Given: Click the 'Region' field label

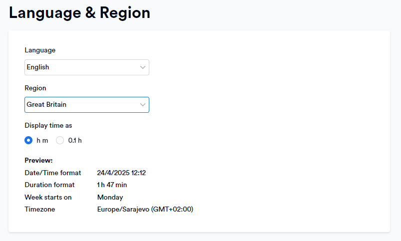Looking at the screenshot, I should click(x=35, y=88).
